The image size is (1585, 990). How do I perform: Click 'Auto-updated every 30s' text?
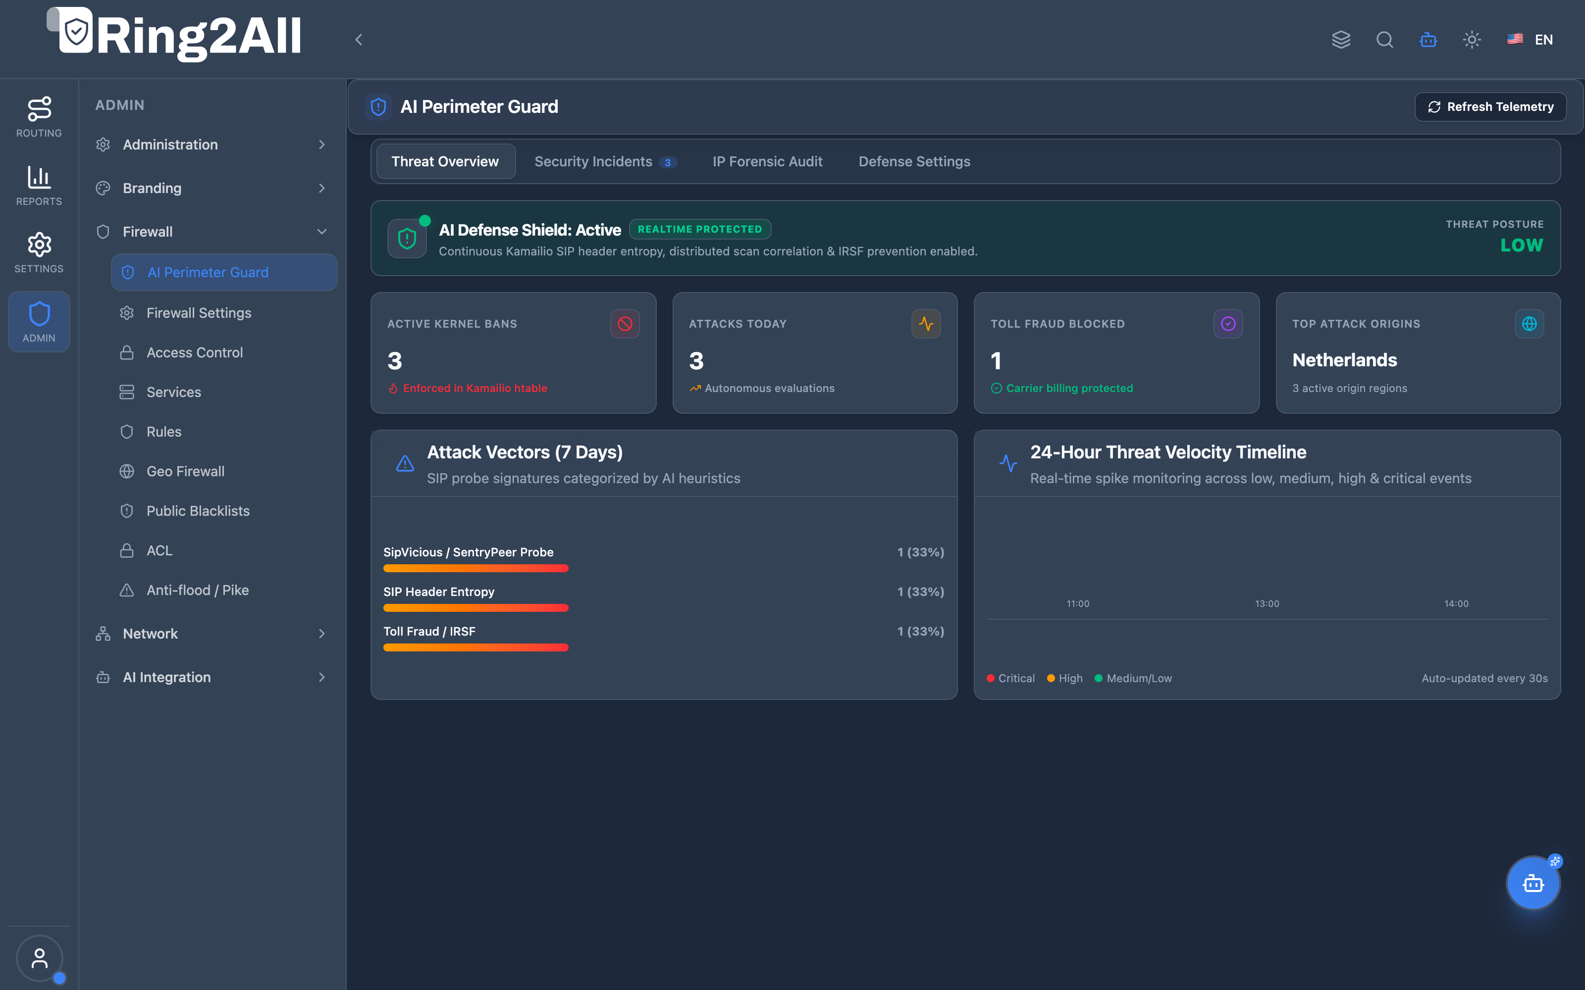[1484, 678]
